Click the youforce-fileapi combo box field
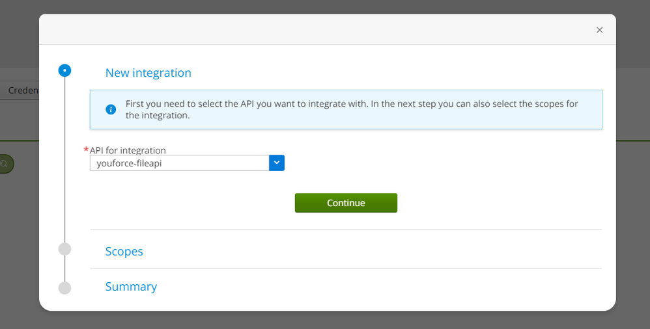This screenshot has width=650, height=329. coord(179,163)
